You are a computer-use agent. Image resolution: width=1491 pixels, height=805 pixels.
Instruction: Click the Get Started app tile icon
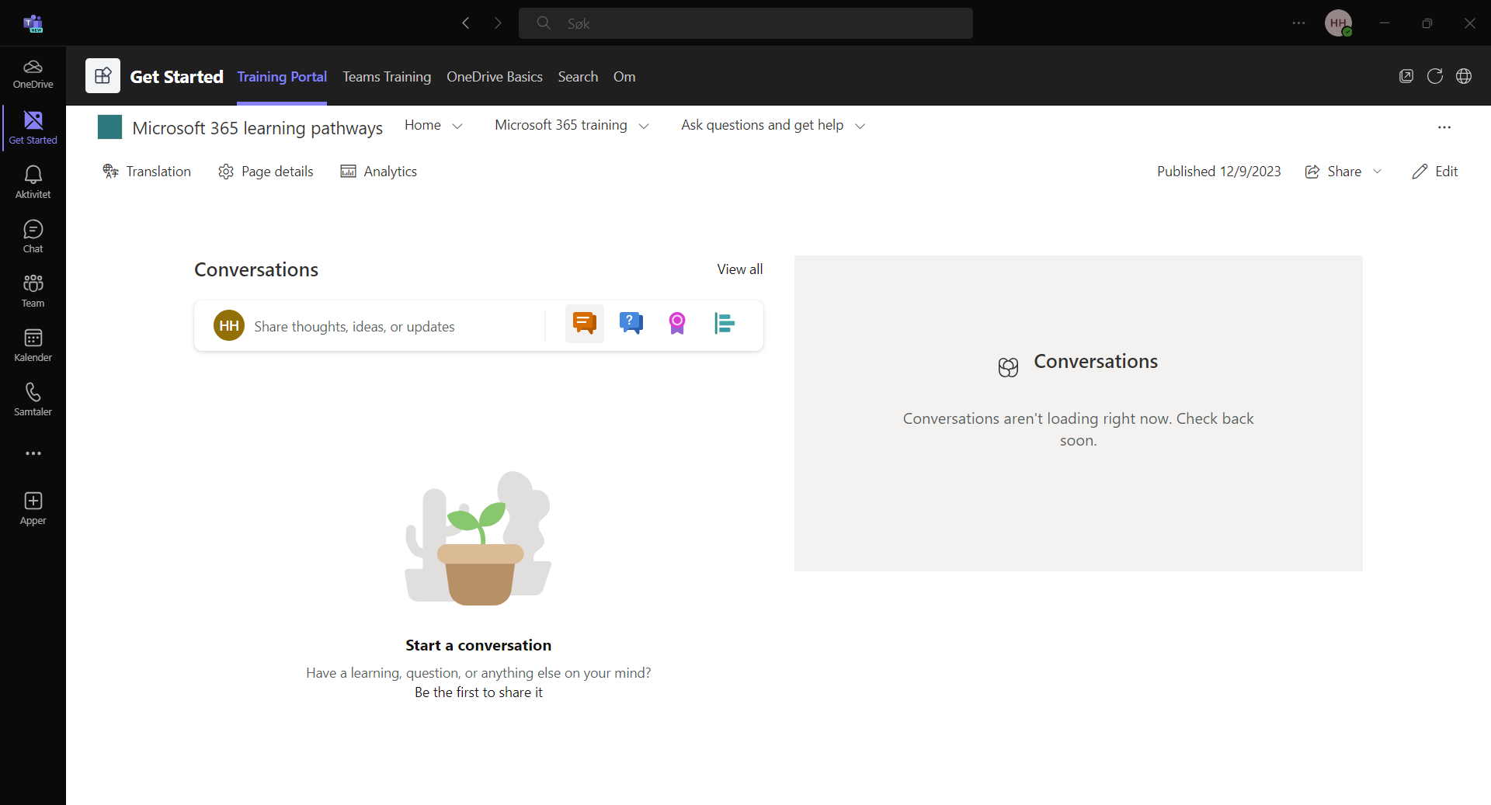(103, 76)
